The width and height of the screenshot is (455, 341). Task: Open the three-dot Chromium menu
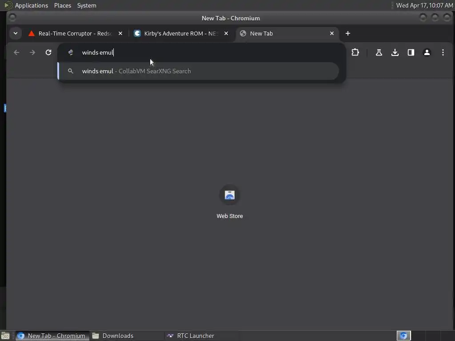pyautogui.click(x=443, y=52)
